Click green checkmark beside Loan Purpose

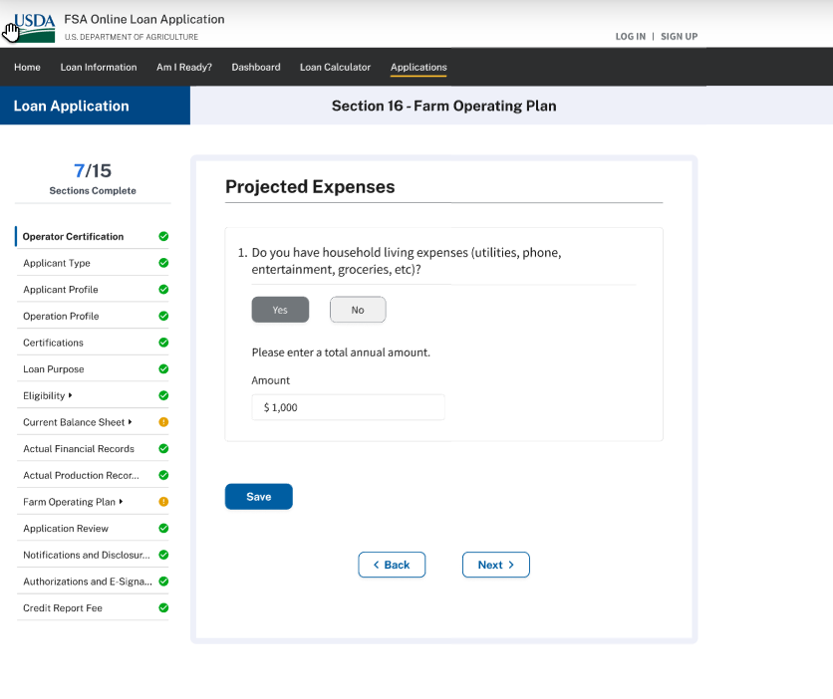click(x=163, y=369)
